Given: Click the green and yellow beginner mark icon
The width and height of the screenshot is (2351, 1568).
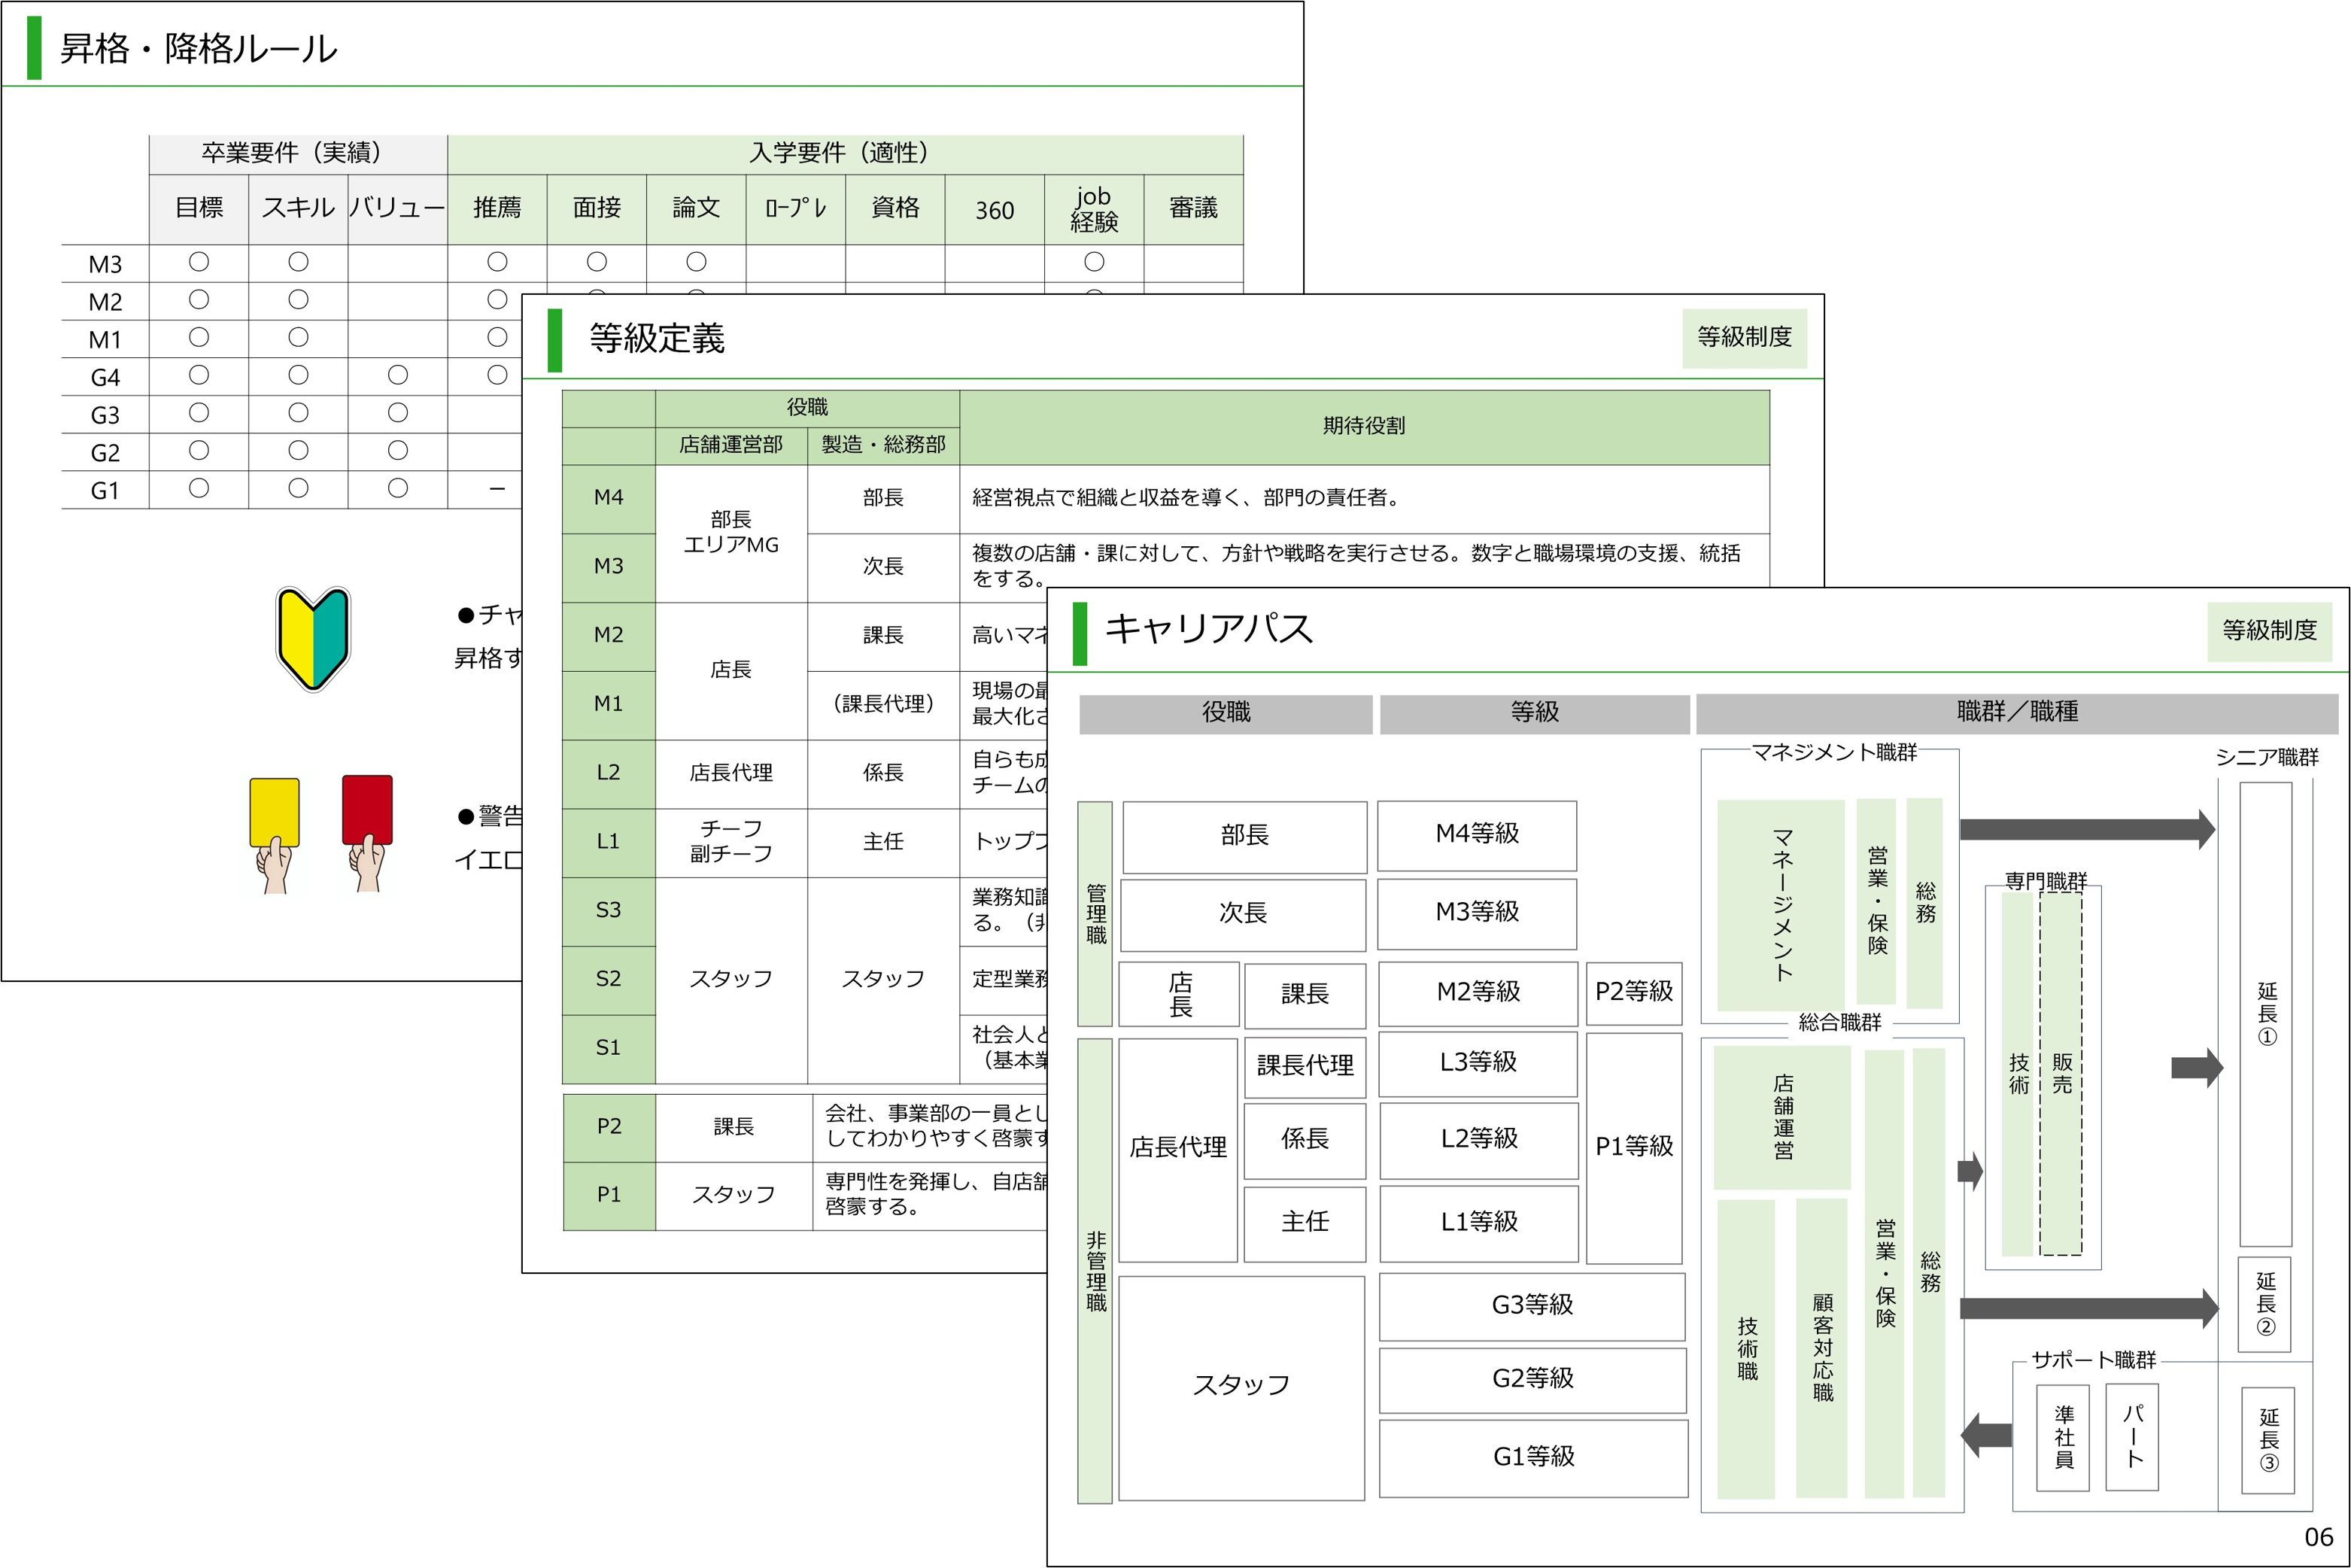Looking at the screenshot, I should [313, 639].
